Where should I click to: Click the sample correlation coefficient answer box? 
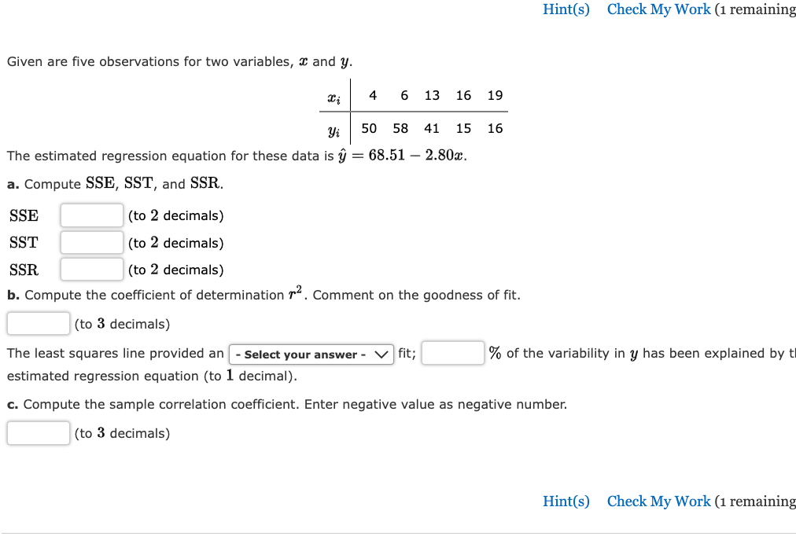coord(38,432)
